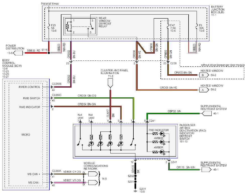Select the RWDR CONTROL pin label
247x195 pixels.
point(29,87)
